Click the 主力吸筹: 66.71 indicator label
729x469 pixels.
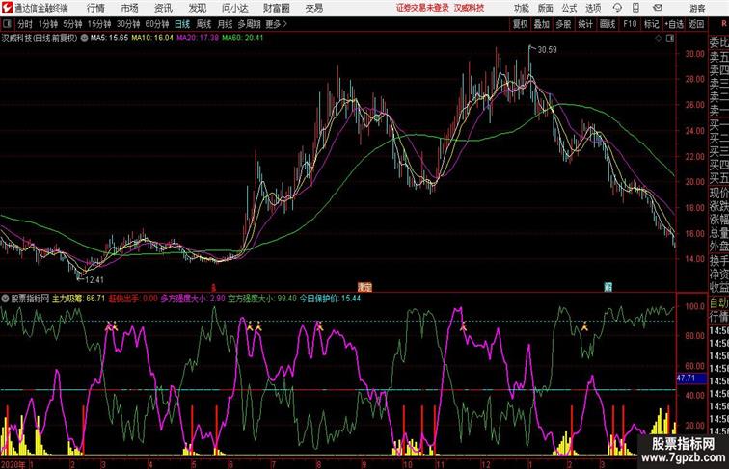tap(78, 299)
